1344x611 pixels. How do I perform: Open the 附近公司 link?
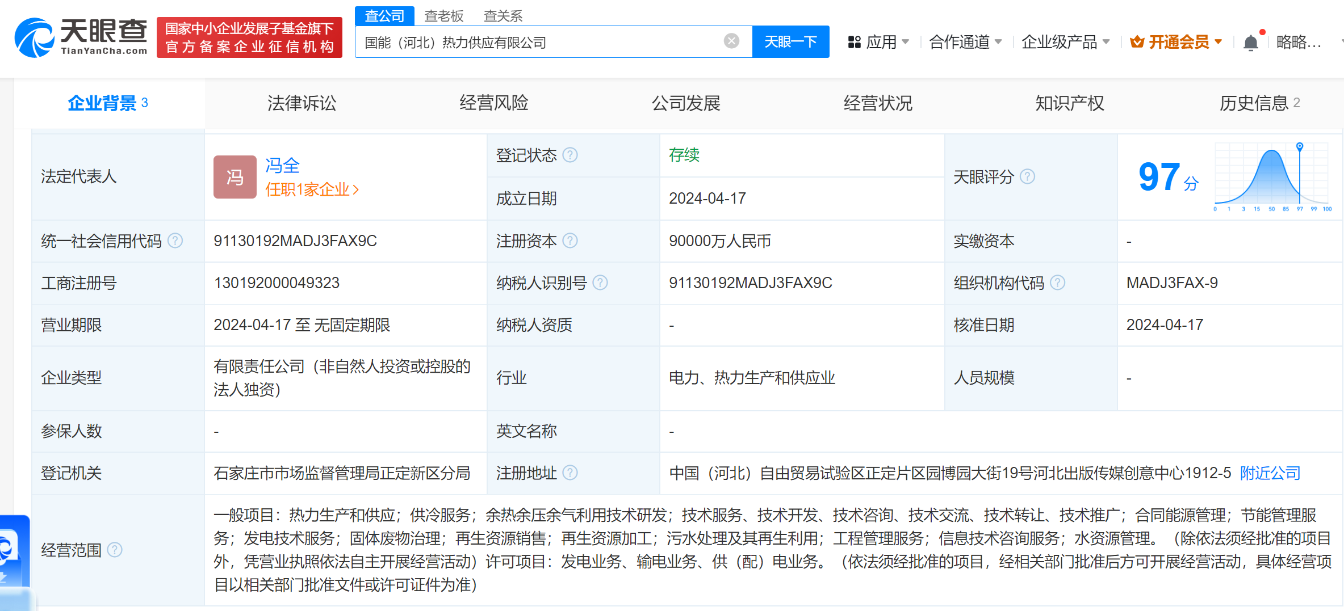coord(1270,473)
